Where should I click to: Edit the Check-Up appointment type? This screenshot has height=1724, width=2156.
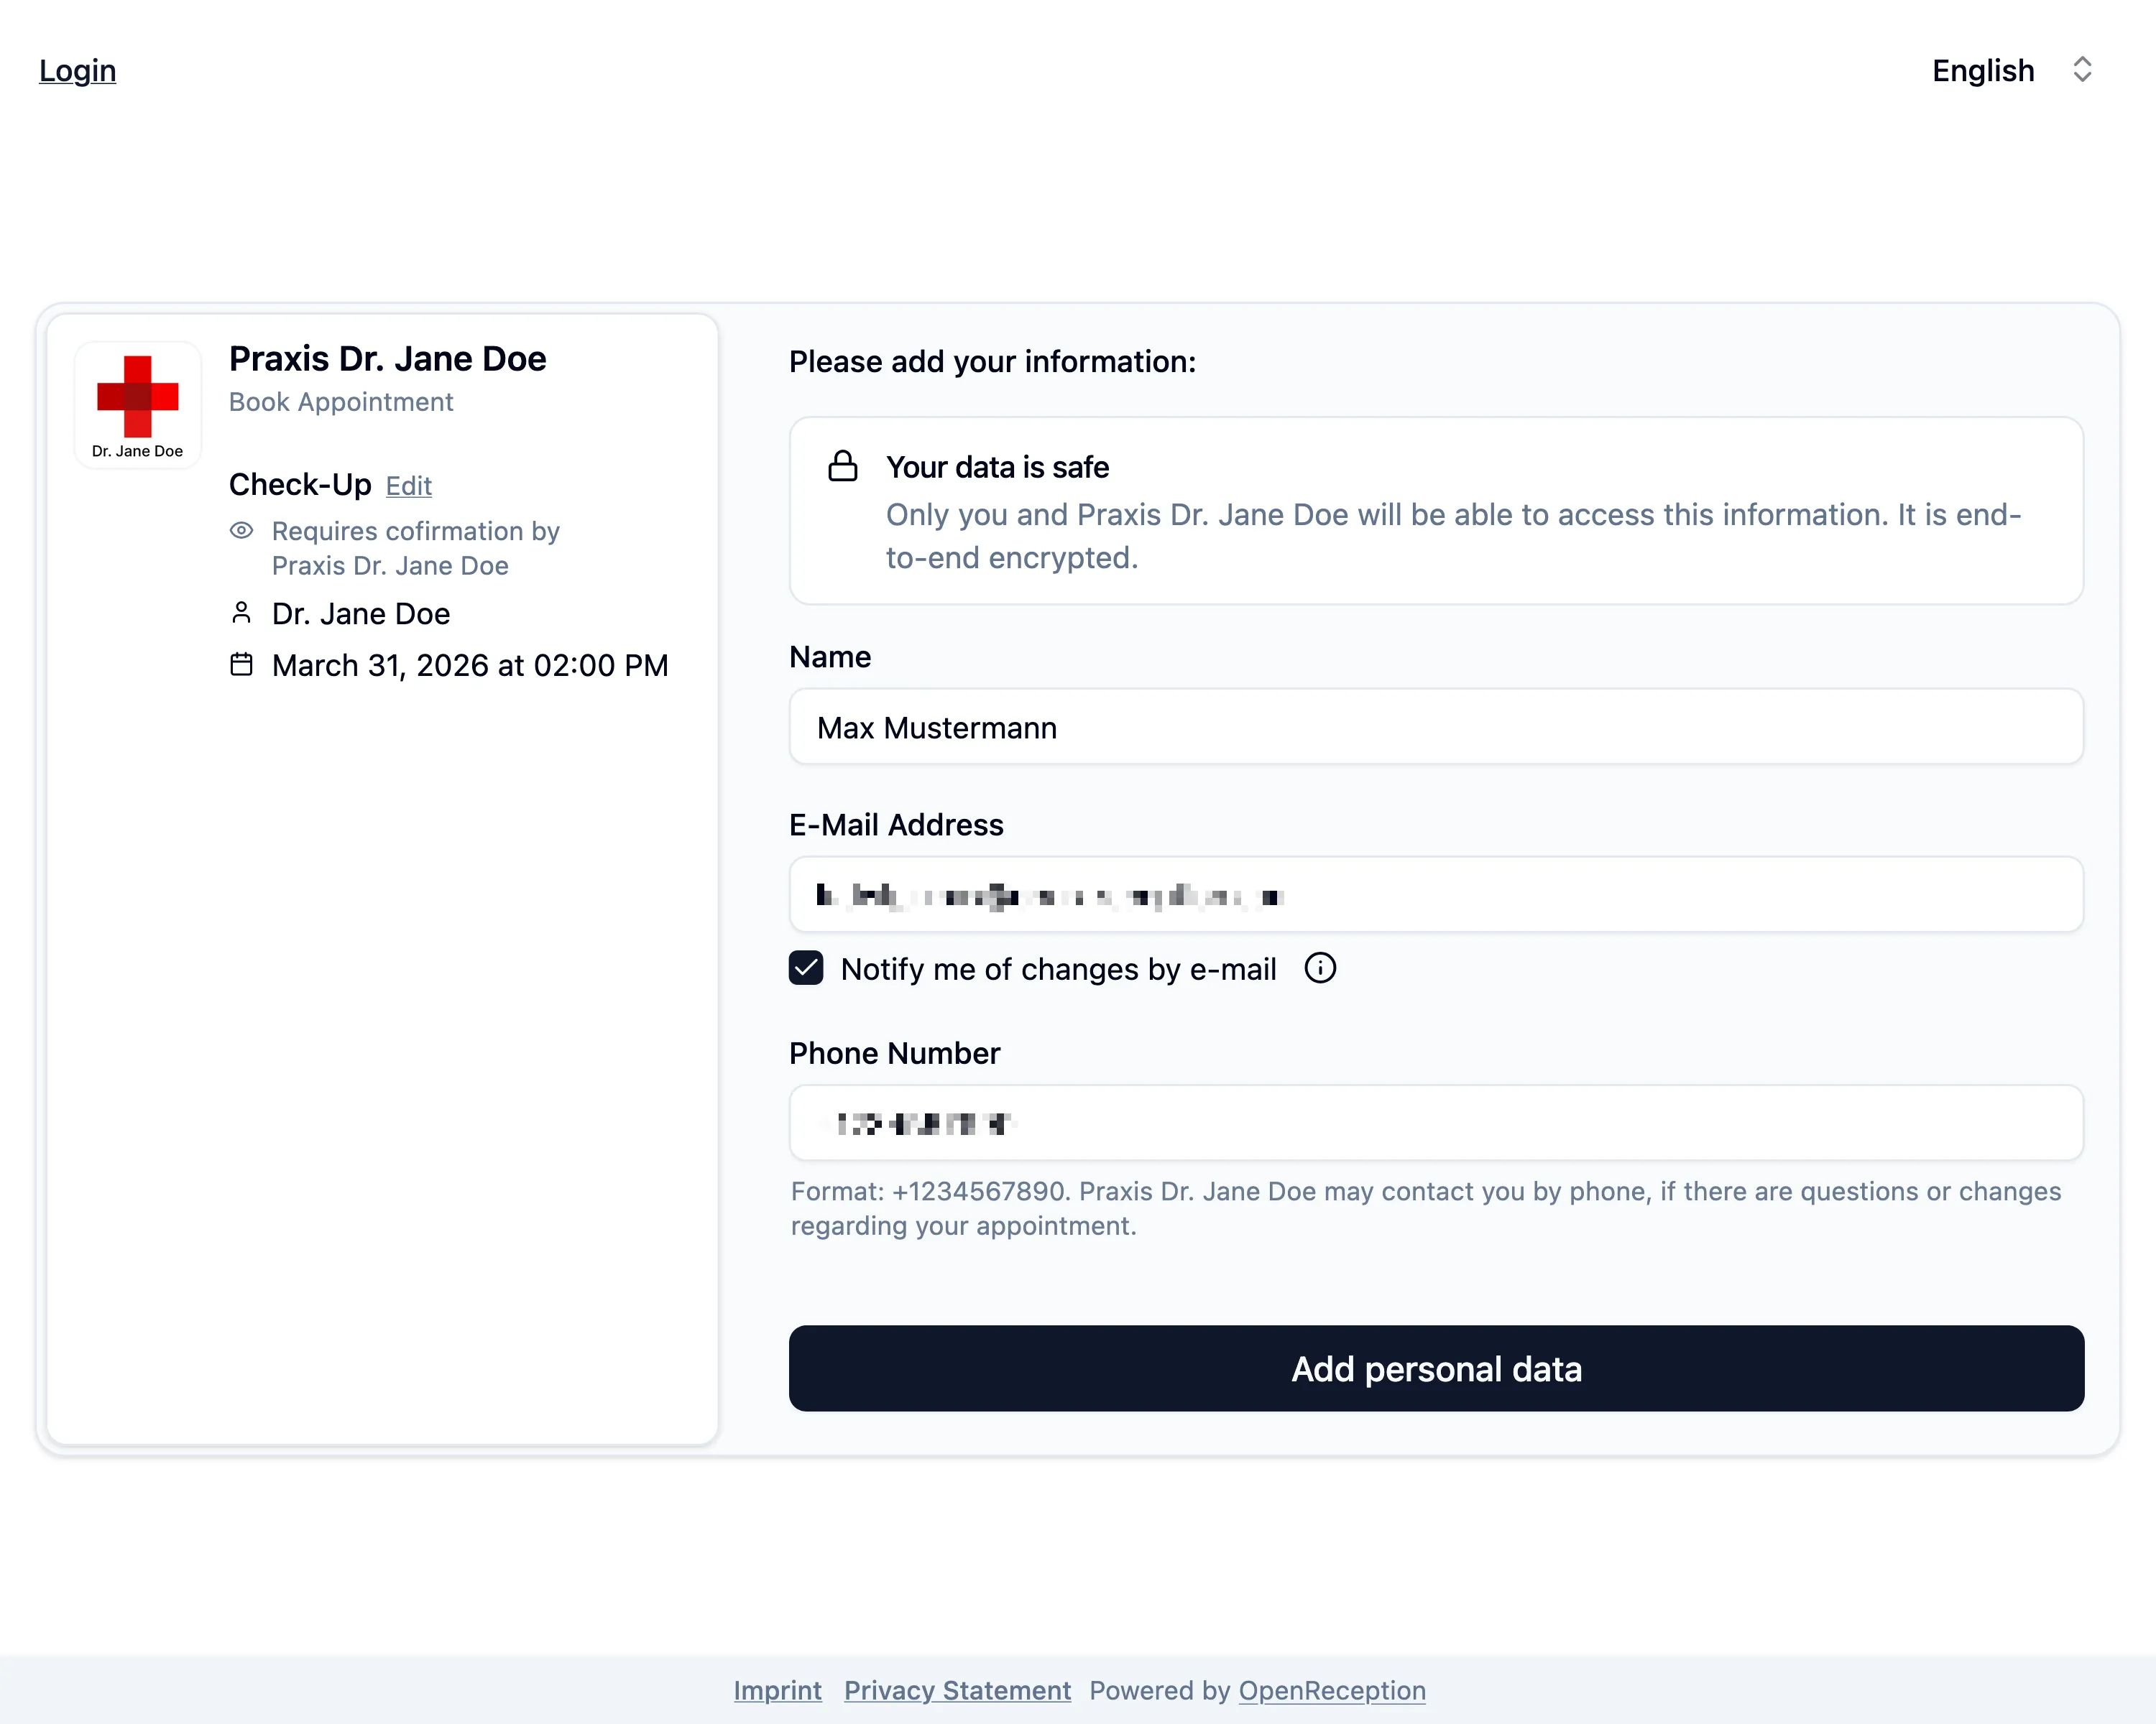tap(408, 486)
